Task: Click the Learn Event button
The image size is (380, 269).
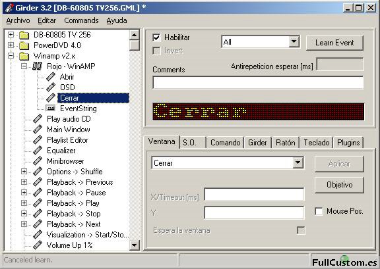Action: coord(334,43)
